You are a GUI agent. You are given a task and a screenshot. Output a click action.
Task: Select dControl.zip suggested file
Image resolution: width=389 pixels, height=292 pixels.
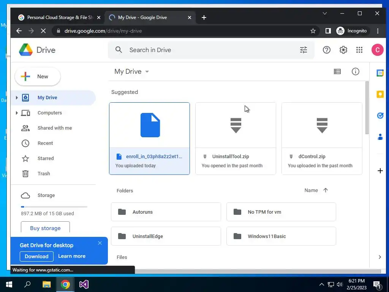[x=322, y=138]
